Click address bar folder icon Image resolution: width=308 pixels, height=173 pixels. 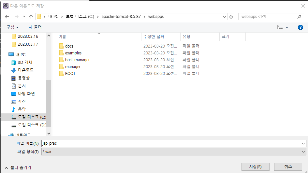point(39,17)
